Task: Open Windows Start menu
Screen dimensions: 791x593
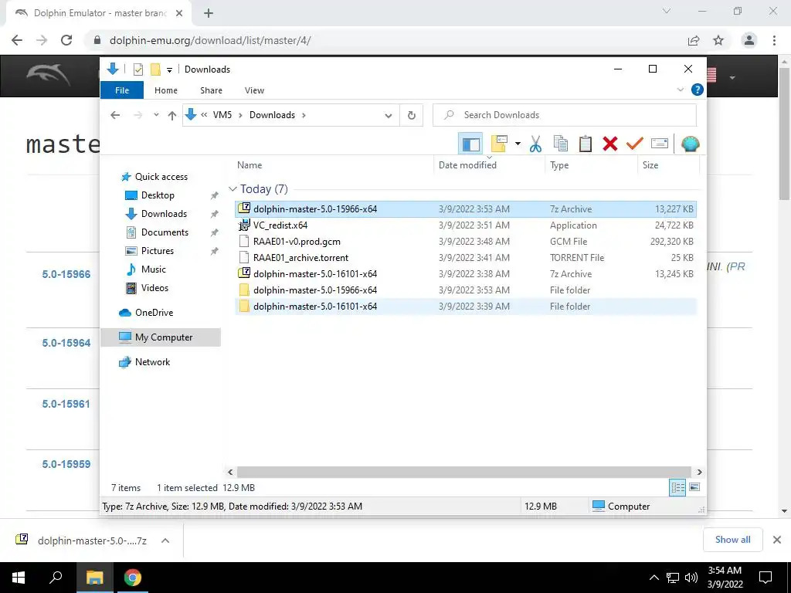Action: 19,578
